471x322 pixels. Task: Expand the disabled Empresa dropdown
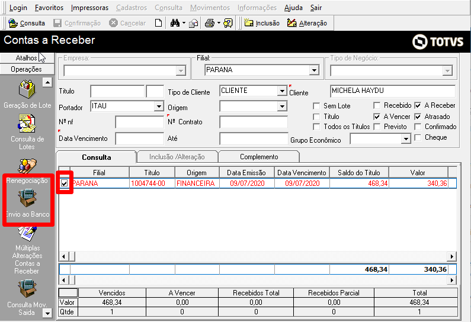[181, 71]
